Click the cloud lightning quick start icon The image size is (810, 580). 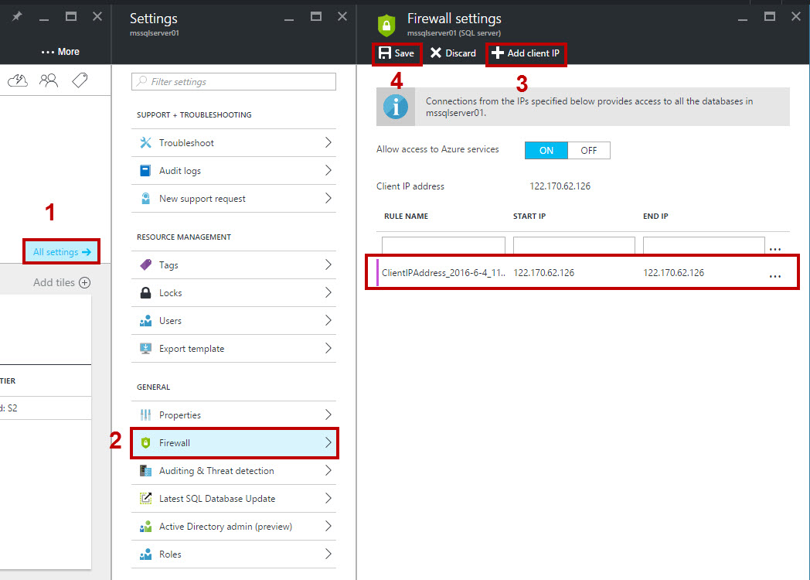click(18, 80)
